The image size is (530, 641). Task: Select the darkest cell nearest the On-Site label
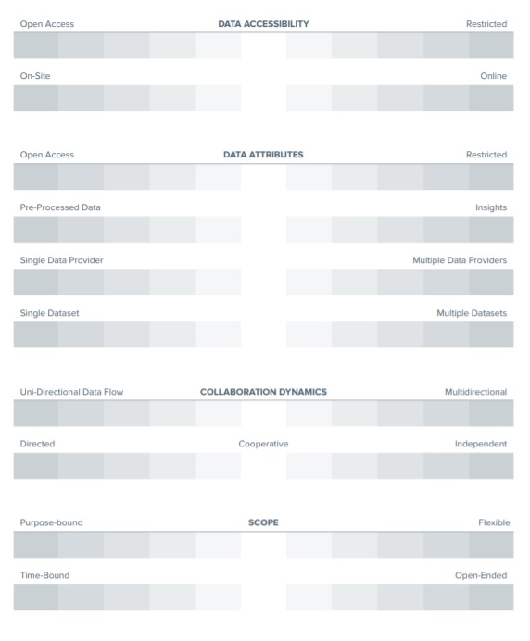tap(35, 98)
